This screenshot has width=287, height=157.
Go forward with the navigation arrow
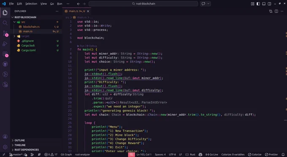click(x=84, y=4)
